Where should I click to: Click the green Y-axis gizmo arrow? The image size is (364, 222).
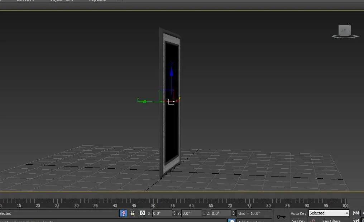click(142, 101)
